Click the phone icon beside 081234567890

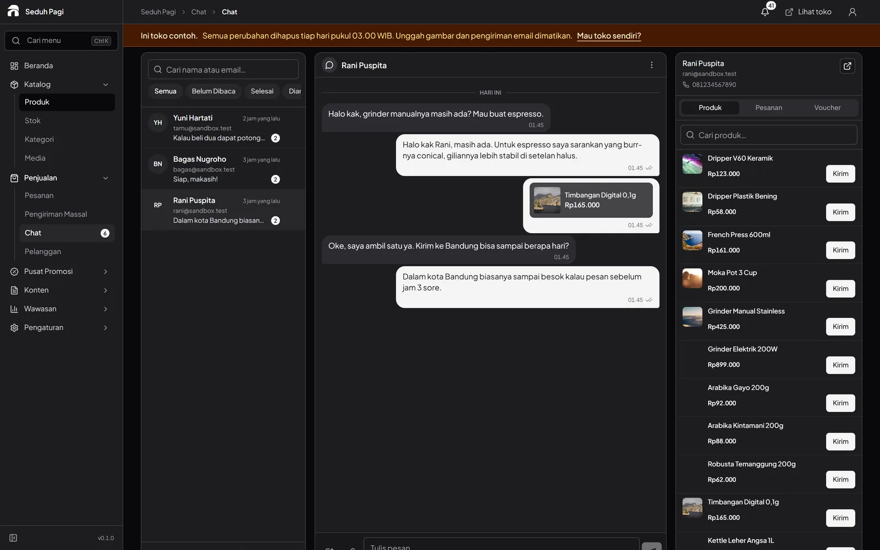point(686,85)
